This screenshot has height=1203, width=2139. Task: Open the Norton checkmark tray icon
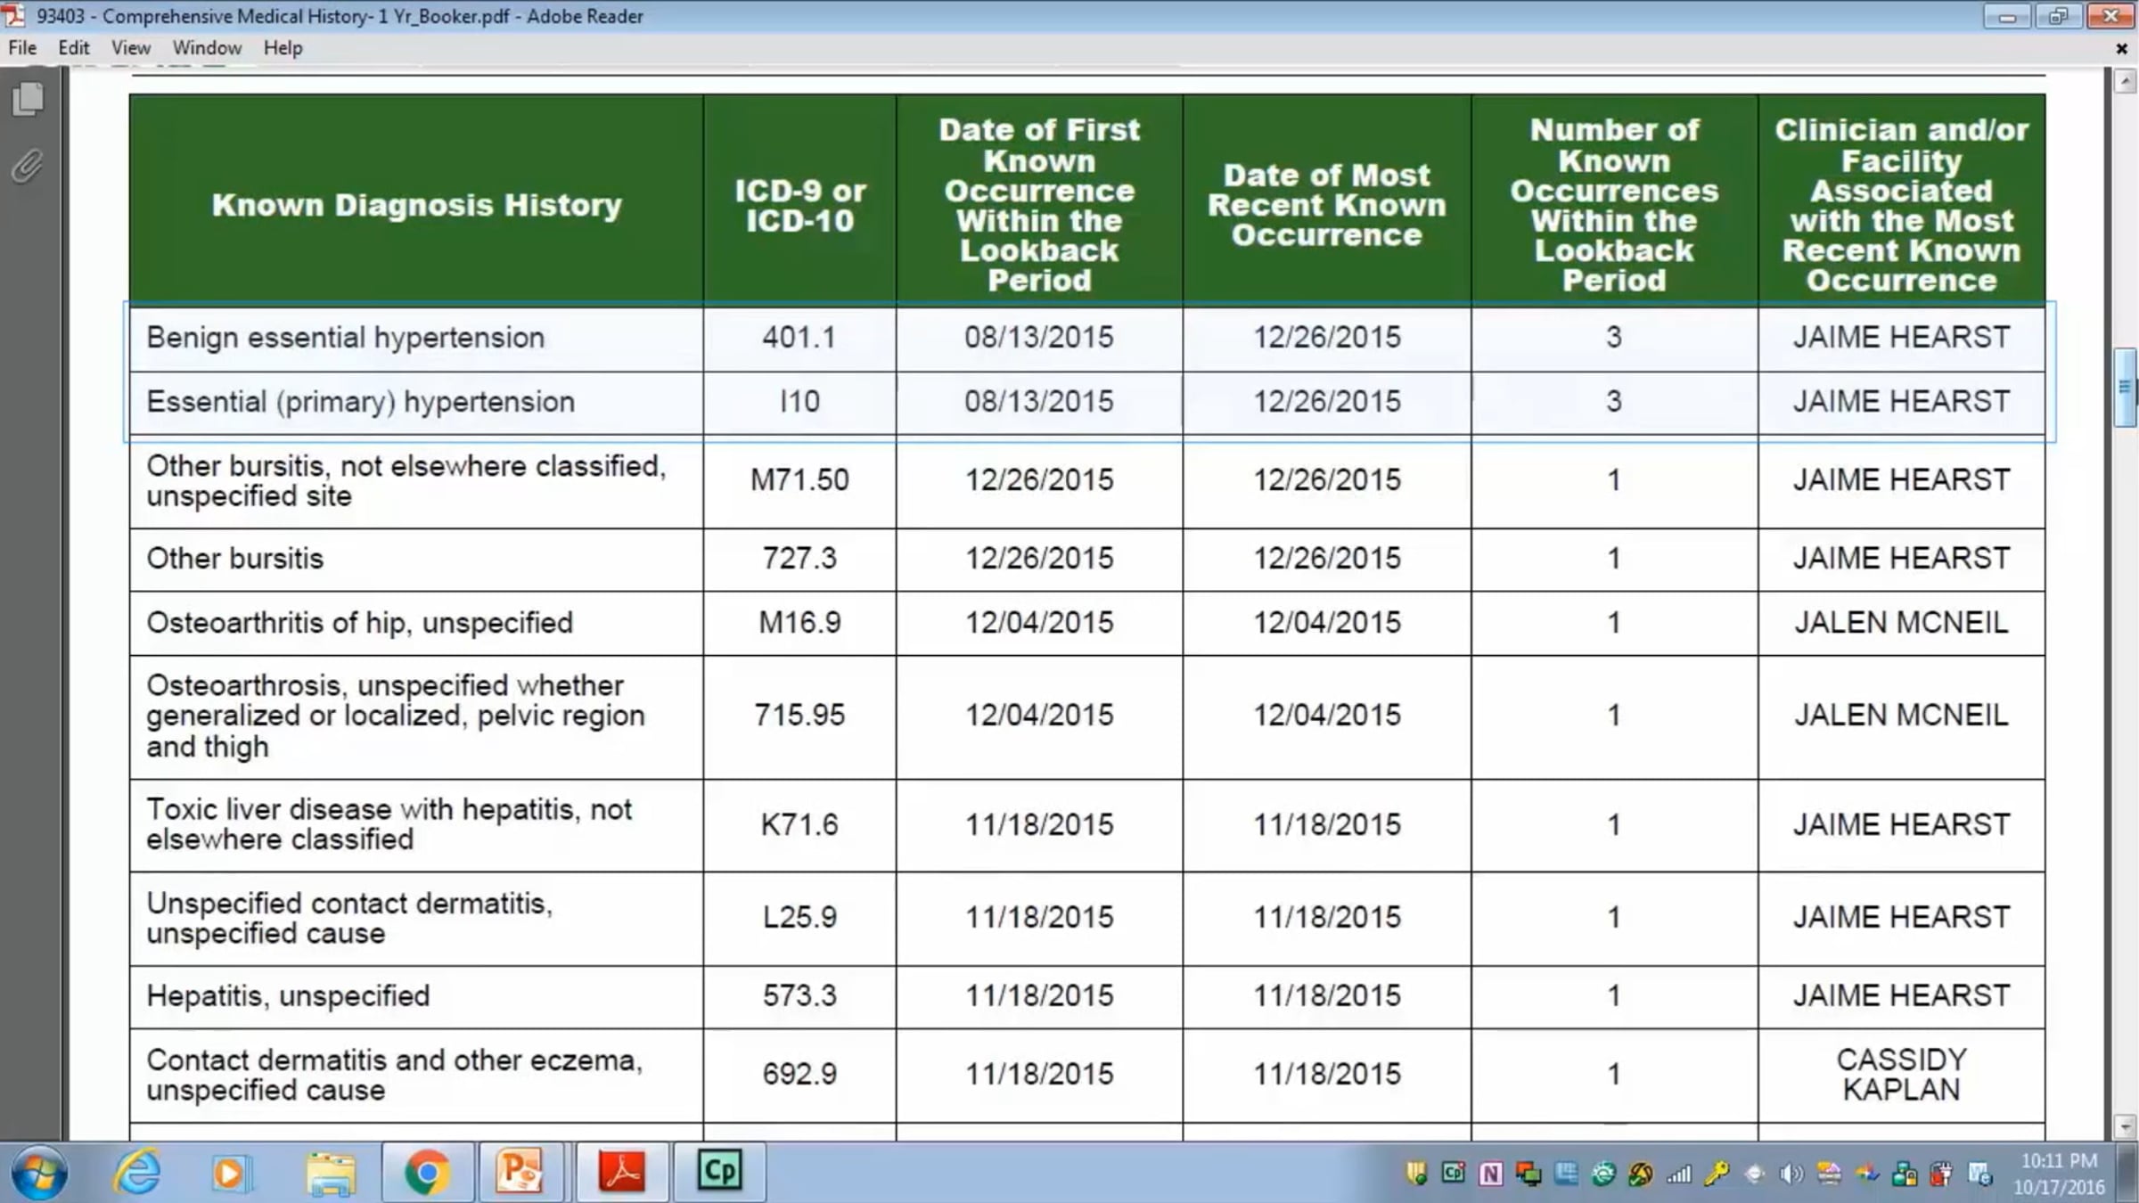(1641, 1174)
